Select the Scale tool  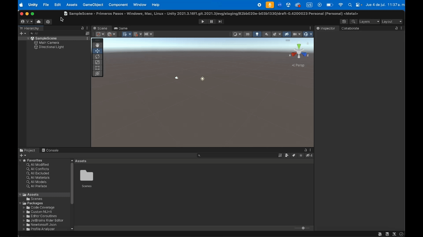(x=97, y=62)
